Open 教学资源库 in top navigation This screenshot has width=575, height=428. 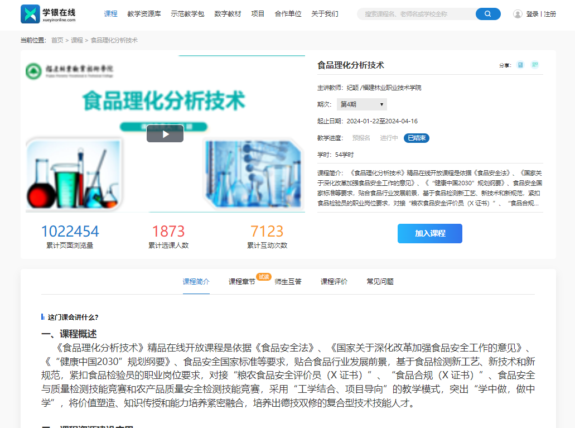[144, 14]
